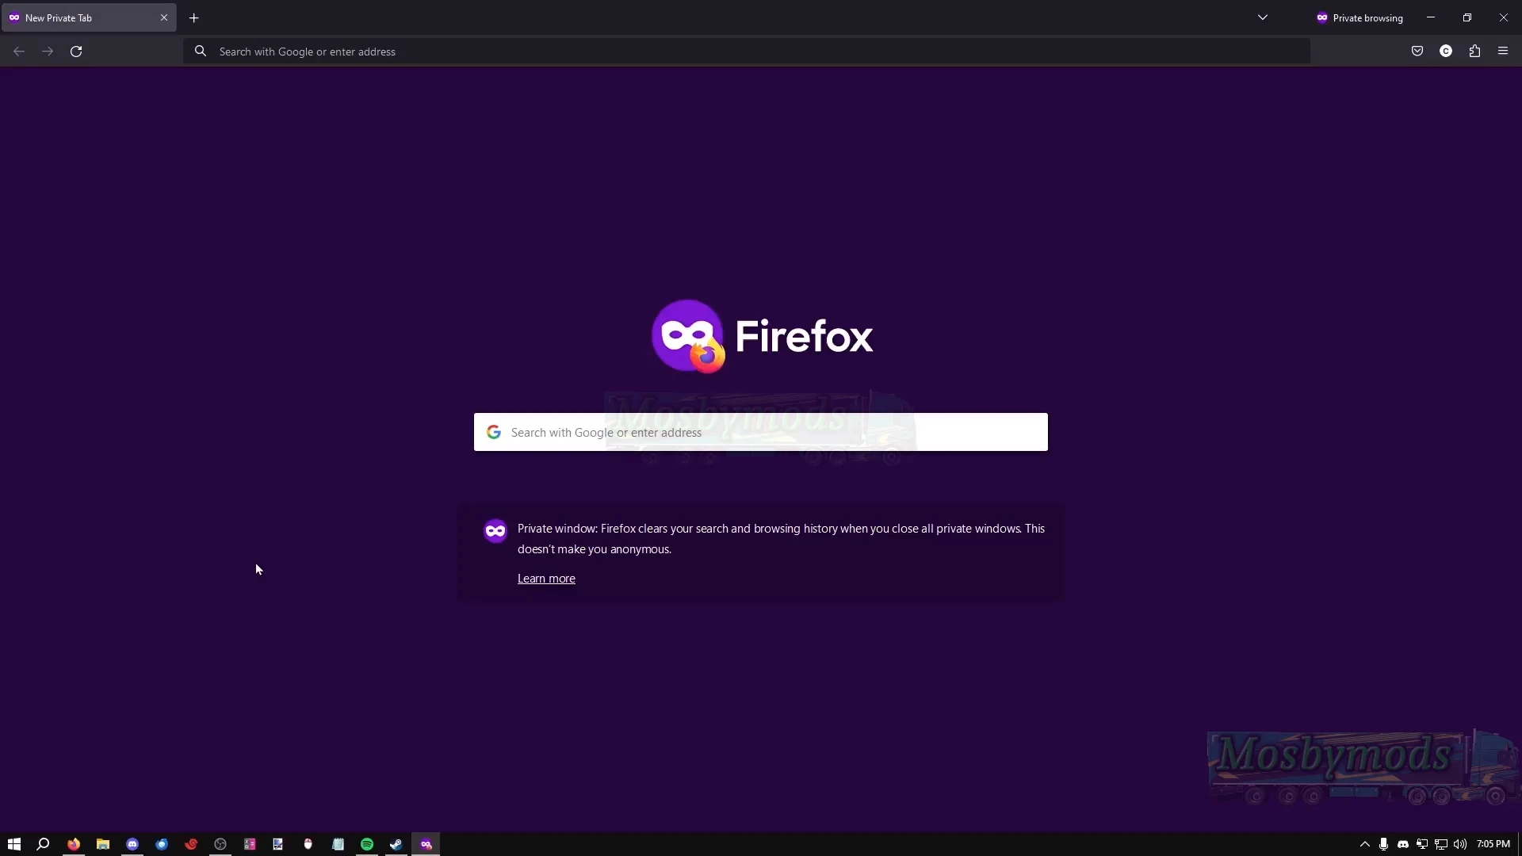Save page to Pocket icon
This screenshot has height=856, width=1522.
click(1417, 52)
